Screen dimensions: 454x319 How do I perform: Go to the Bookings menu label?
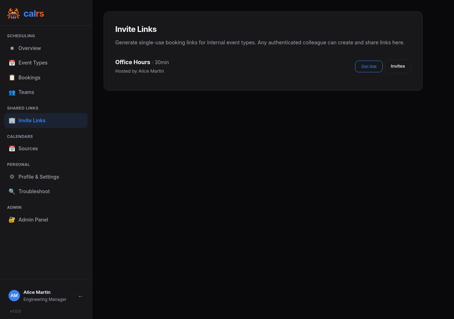[x=29, y=78]
